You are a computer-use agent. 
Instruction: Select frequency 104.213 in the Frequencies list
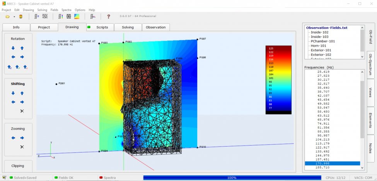click(x=333, y=139)
